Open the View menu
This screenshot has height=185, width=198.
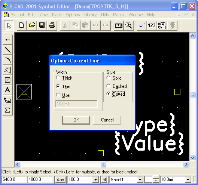[x=43, y=15]
